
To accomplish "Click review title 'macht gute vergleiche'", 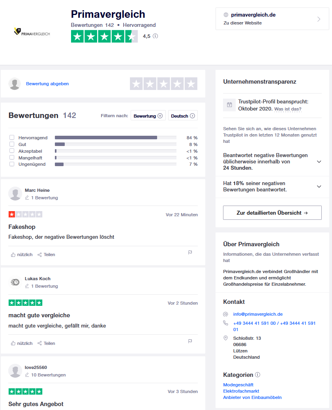I will point(39,315).
